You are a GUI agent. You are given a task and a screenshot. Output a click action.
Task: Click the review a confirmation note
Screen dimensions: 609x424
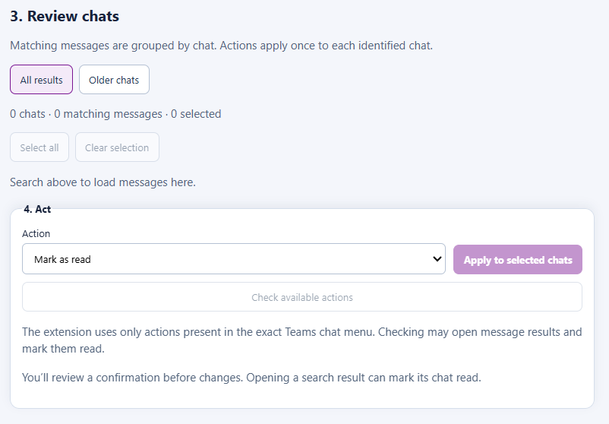pos(251,378)
